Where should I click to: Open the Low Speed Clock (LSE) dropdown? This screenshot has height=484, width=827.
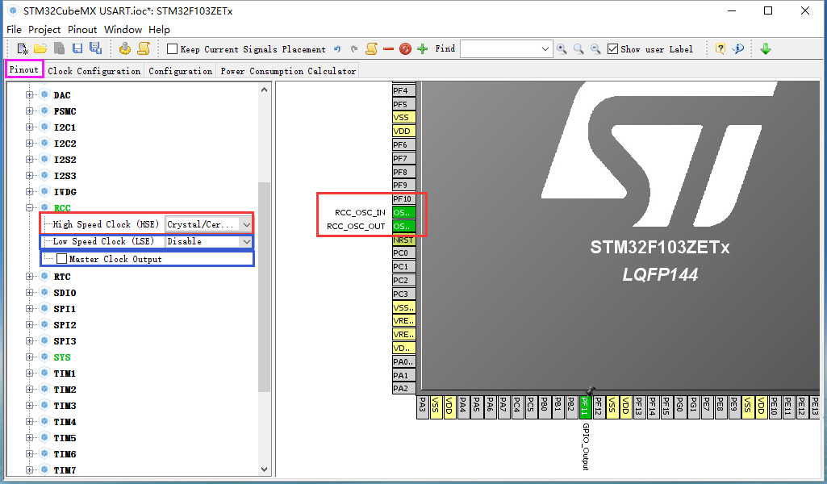(246, 241)
